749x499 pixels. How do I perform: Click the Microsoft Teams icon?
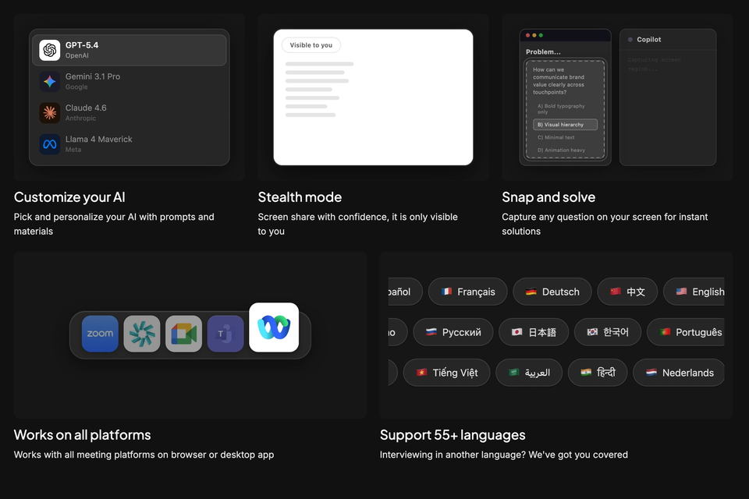point(225,334)
